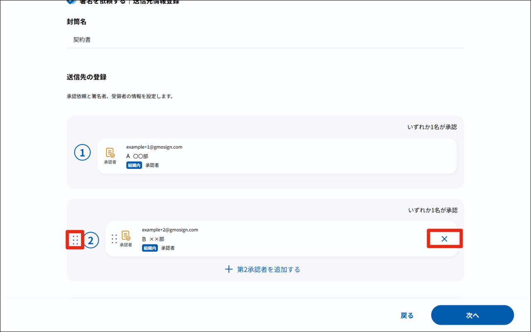Click the 戻る button
The height and width of the screenshot is (332, 531).
[x=407, y=315]
